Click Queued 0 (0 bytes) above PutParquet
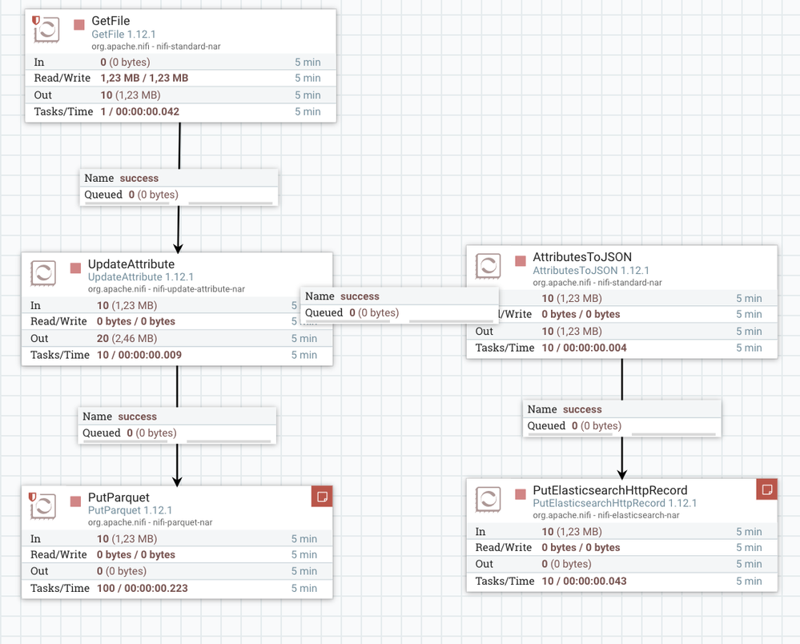 click(130, 433)
